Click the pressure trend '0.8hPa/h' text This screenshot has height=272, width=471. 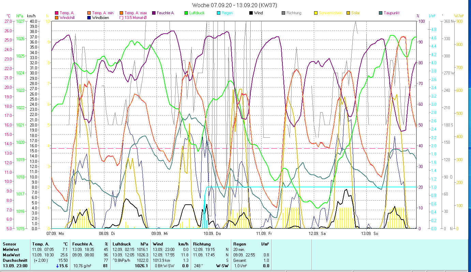click(x=122, y=260)
